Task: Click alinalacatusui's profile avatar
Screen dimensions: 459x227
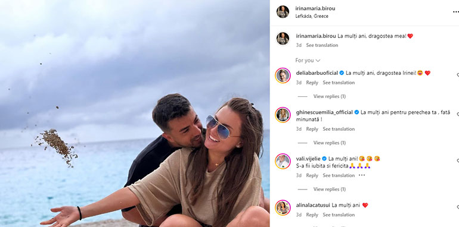Action: click(283, 207)
